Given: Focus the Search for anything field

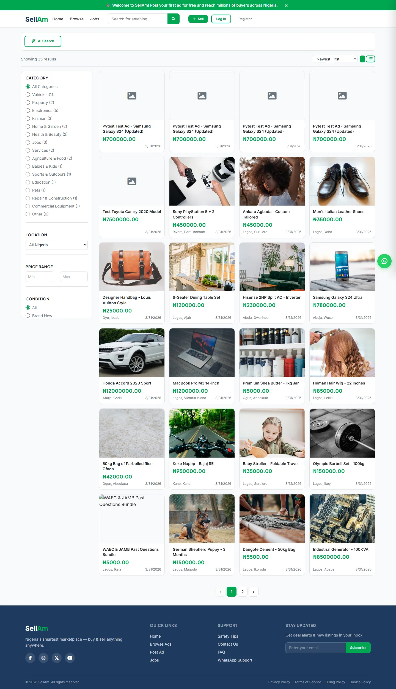Looking at the screenshot, I should 138,19.
